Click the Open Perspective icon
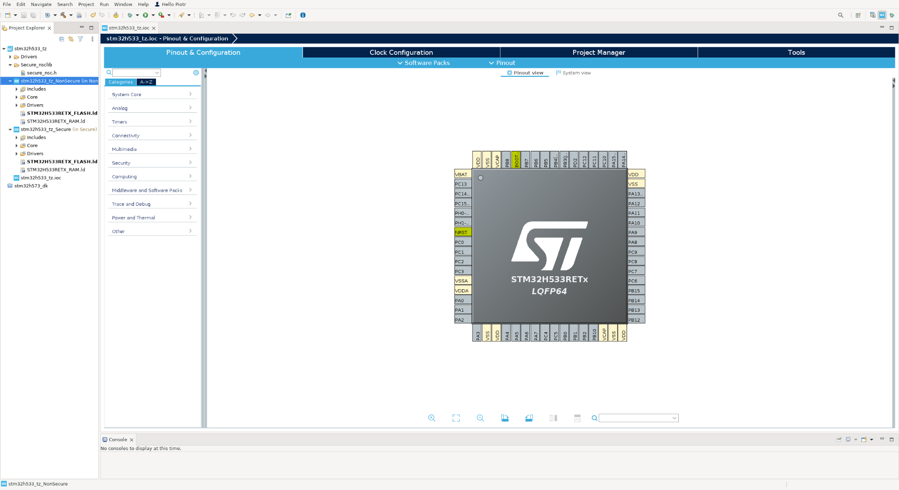Image resolution: width=899 pixels, height=490 pixels. pos(858,15)
